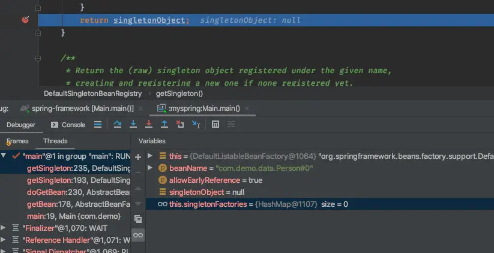Expand the "Reference Handler" thread node
494x253 pixels.
[3, 239]
